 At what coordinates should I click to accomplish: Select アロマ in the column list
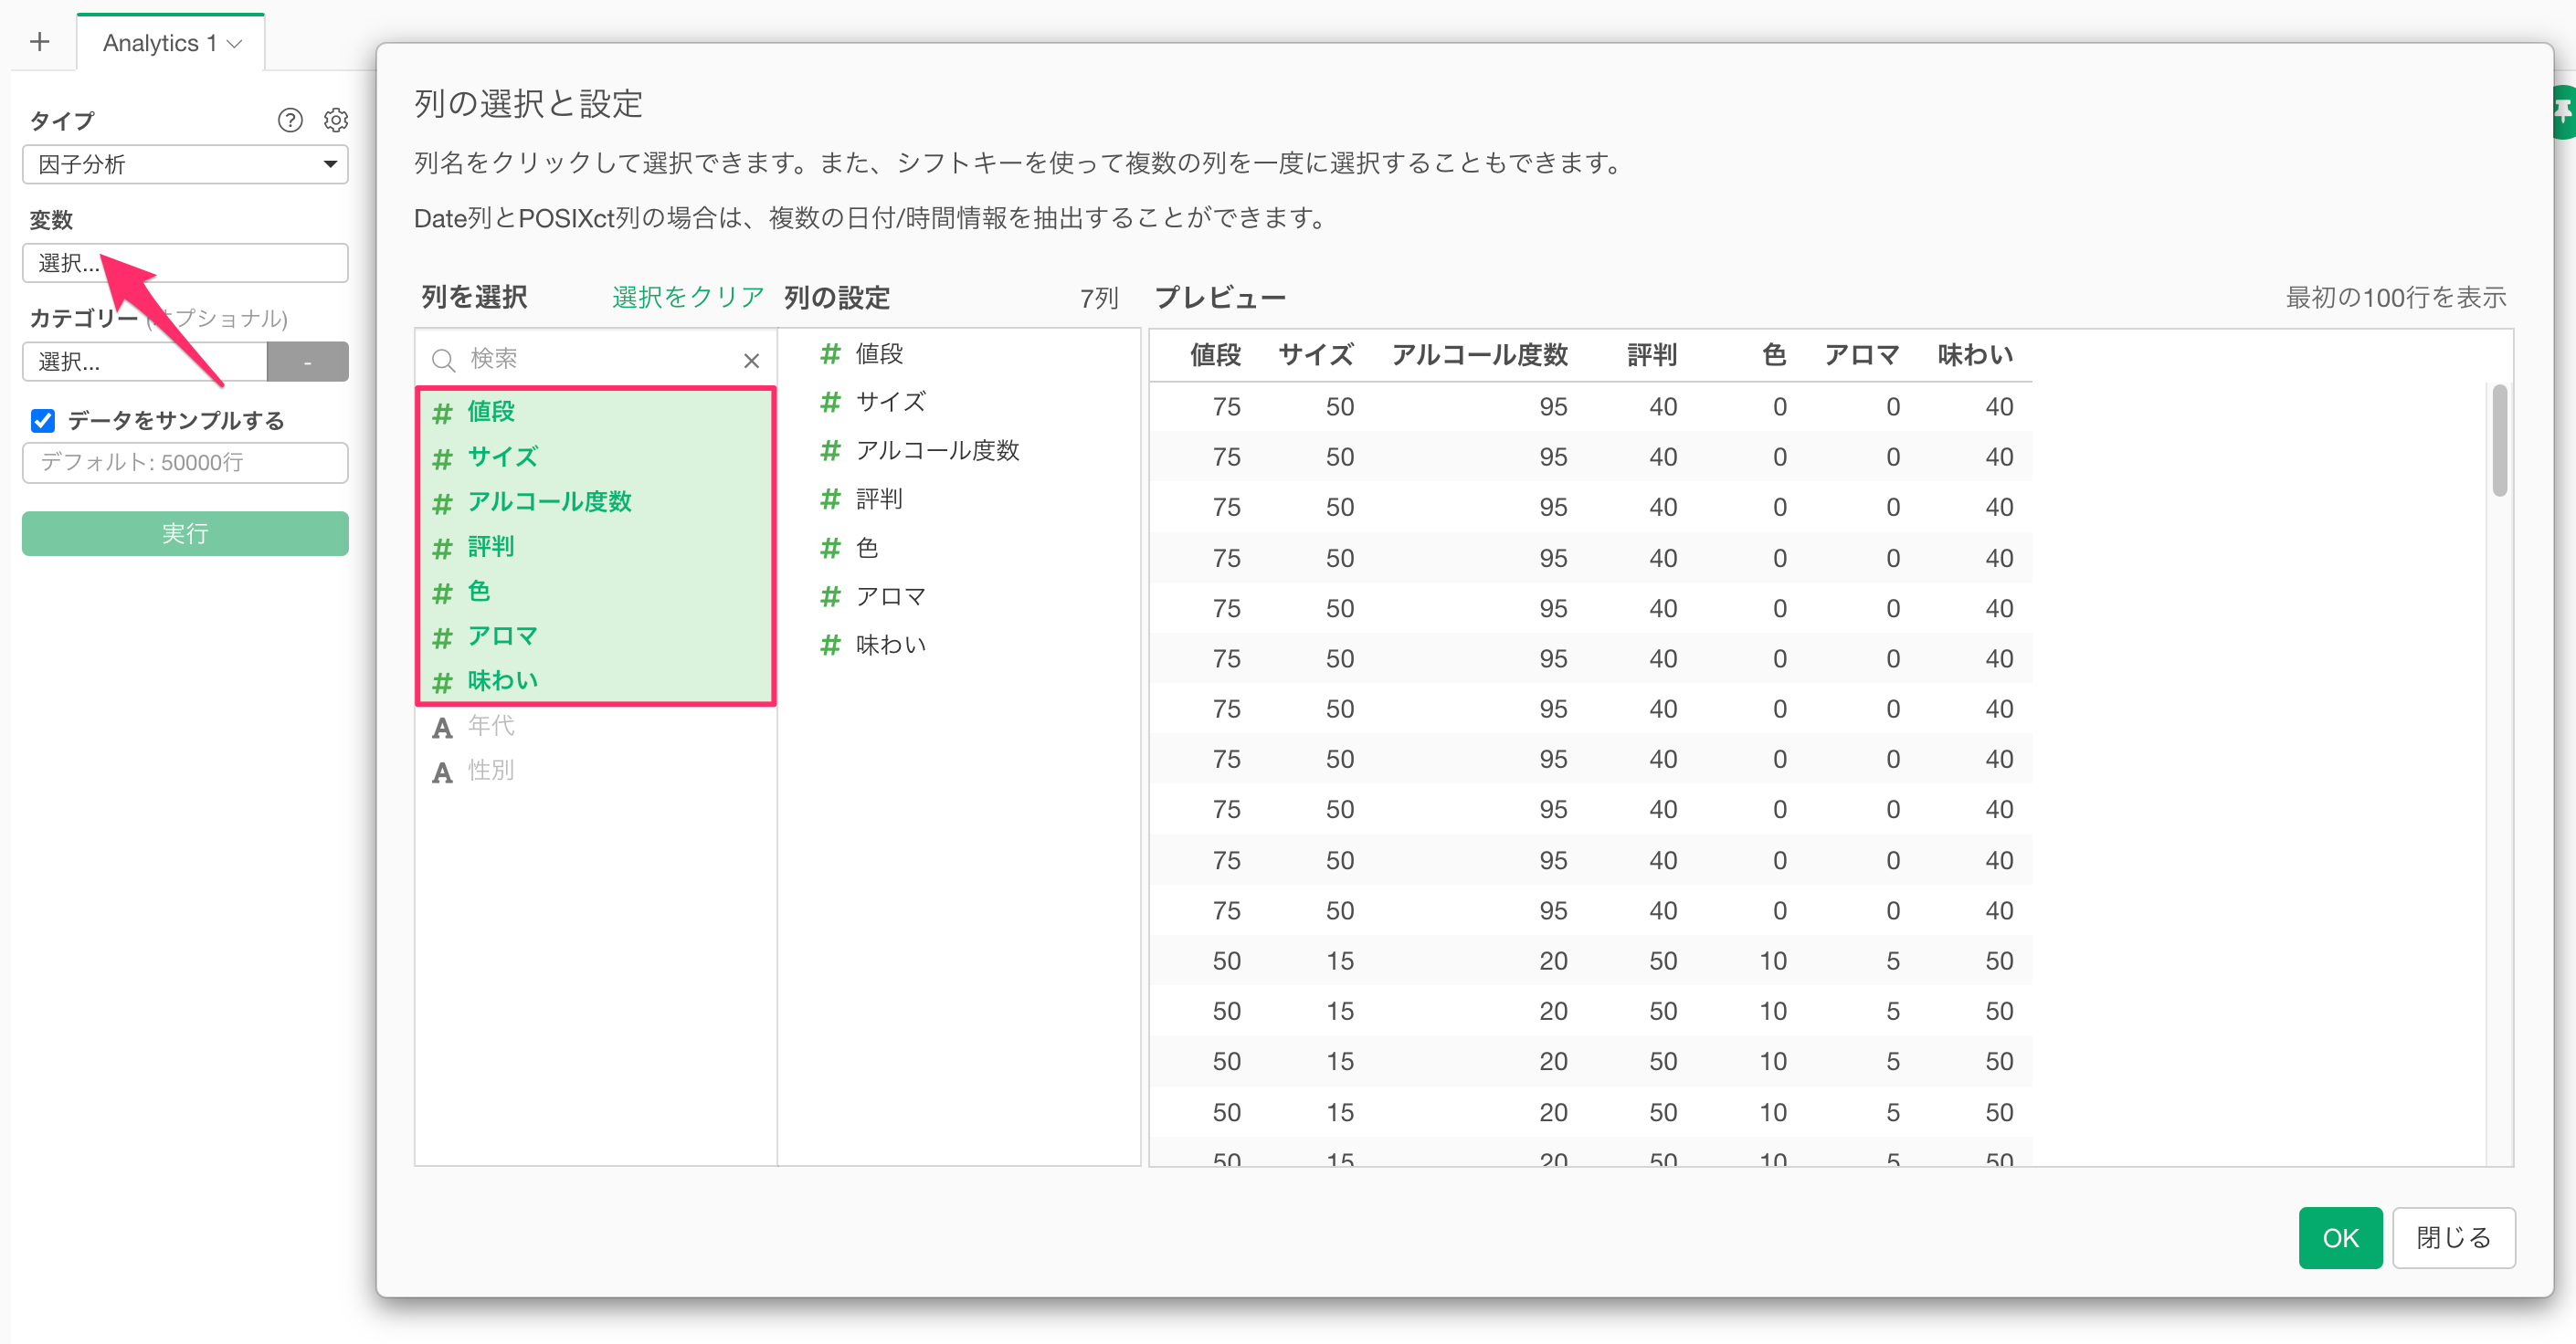point(595,636)
